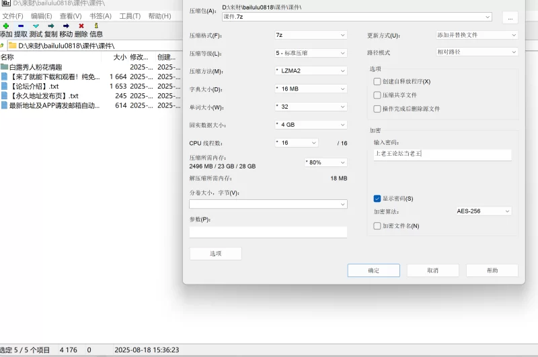
Task: Open the 压缩格式 7z dropdown
Action: tap(311, 35)
